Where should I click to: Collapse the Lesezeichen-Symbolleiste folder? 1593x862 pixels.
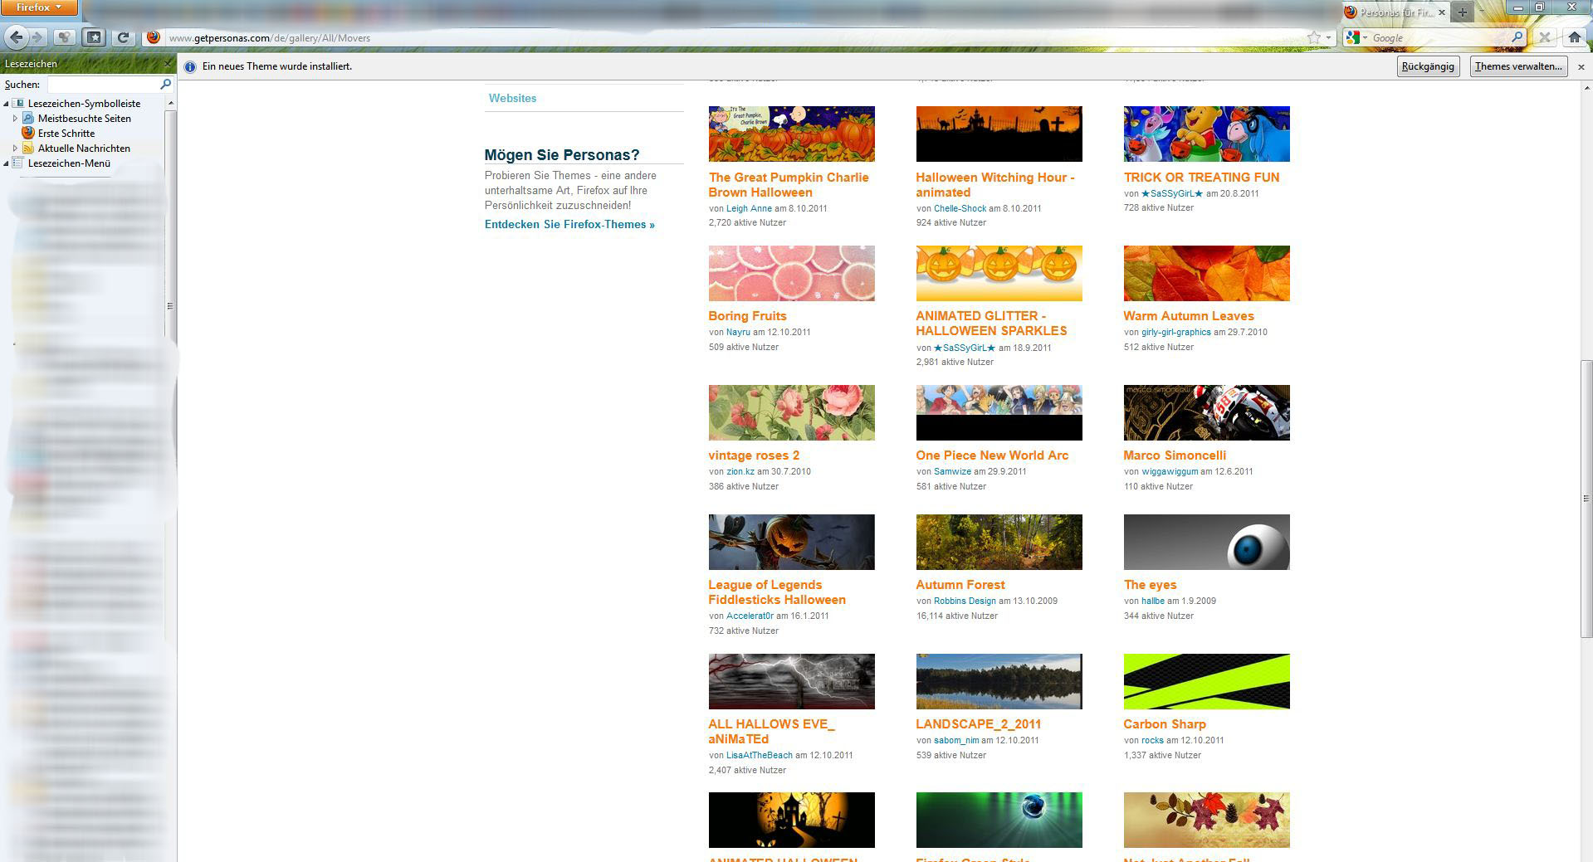[x=7, y=104]
